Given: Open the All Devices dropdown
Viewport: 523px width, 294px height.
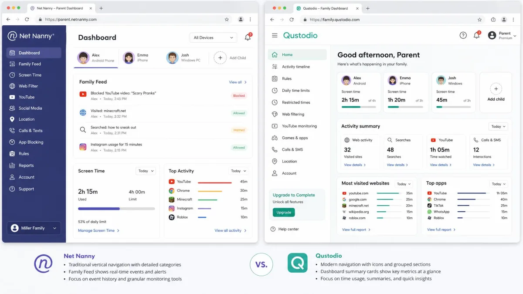Looking at the screenshot, I should 214,38.
